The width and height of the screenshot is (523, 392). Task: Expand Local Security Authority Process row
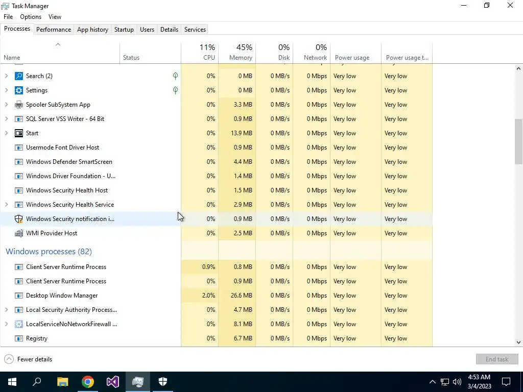(x=6, y=310)
